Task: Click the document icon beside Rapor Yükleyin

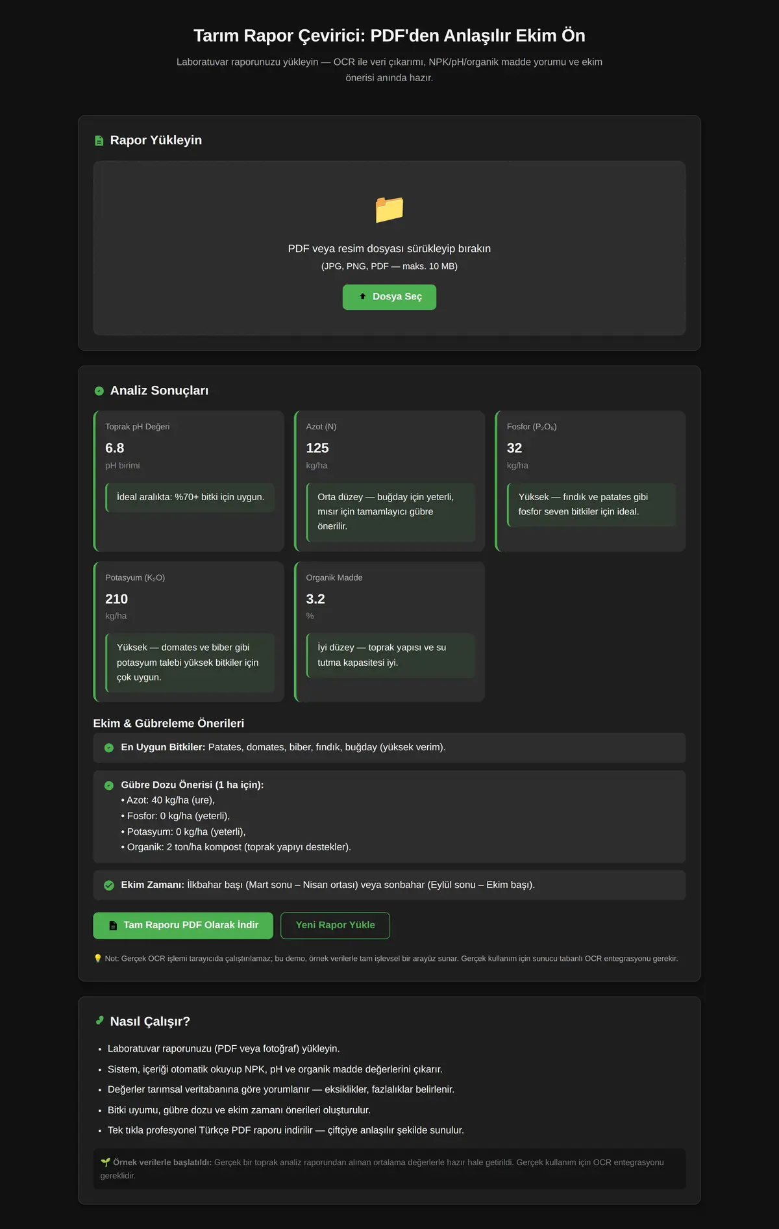Action: click(x=99, y=141)
